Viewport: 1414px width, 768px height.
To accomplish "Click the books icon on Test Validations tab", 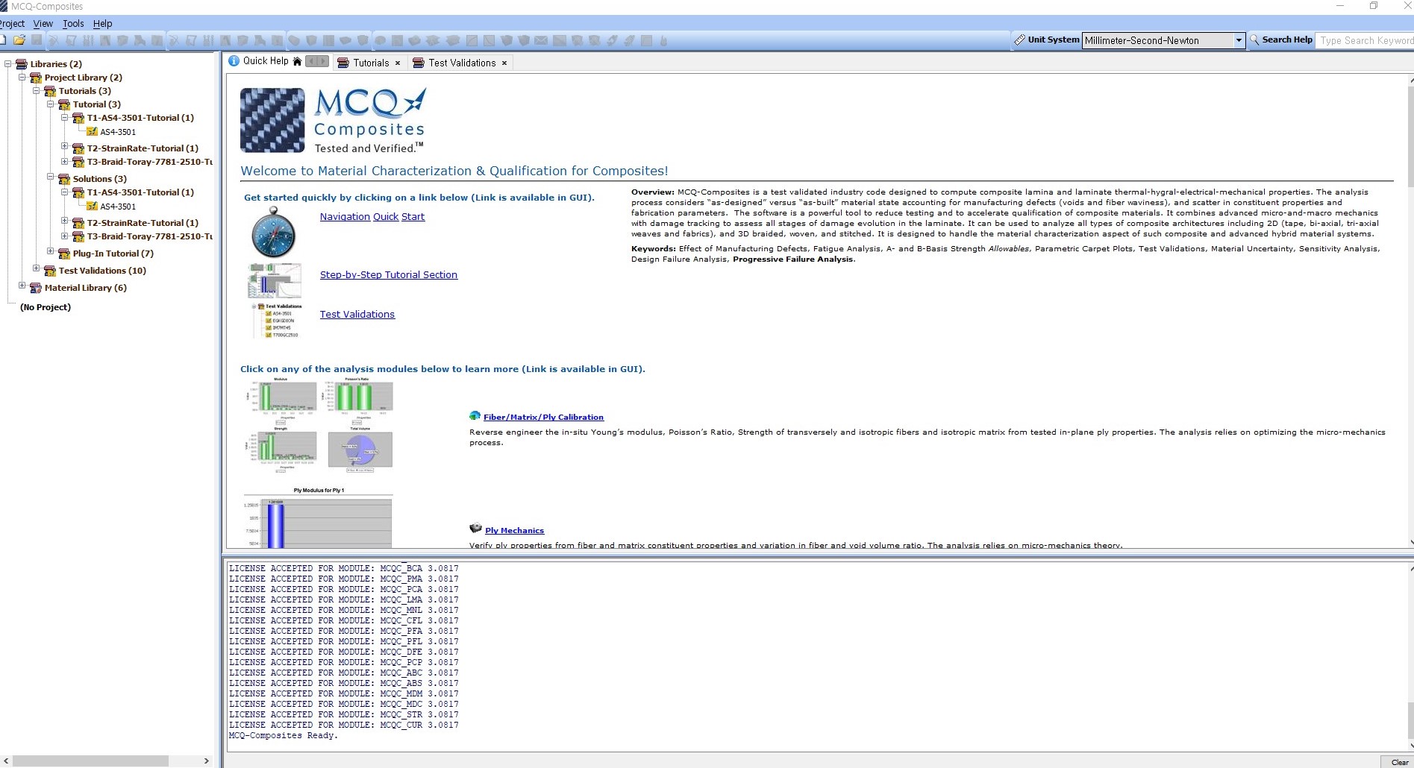I will (419, 63).
